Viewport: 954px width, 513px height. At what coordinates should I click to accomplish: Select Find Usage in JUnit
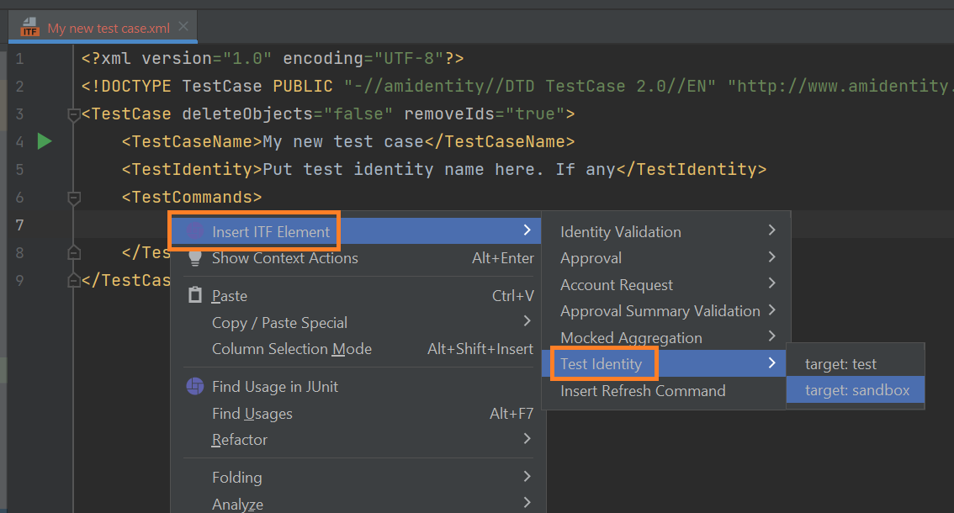[356, 386]
